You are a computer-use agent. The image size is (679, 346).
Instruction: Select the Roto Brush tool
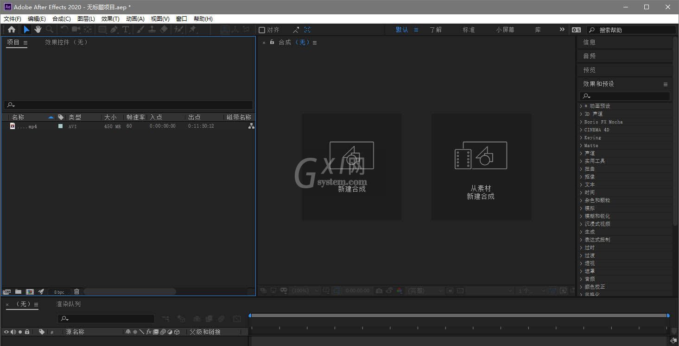coord(178,30)
